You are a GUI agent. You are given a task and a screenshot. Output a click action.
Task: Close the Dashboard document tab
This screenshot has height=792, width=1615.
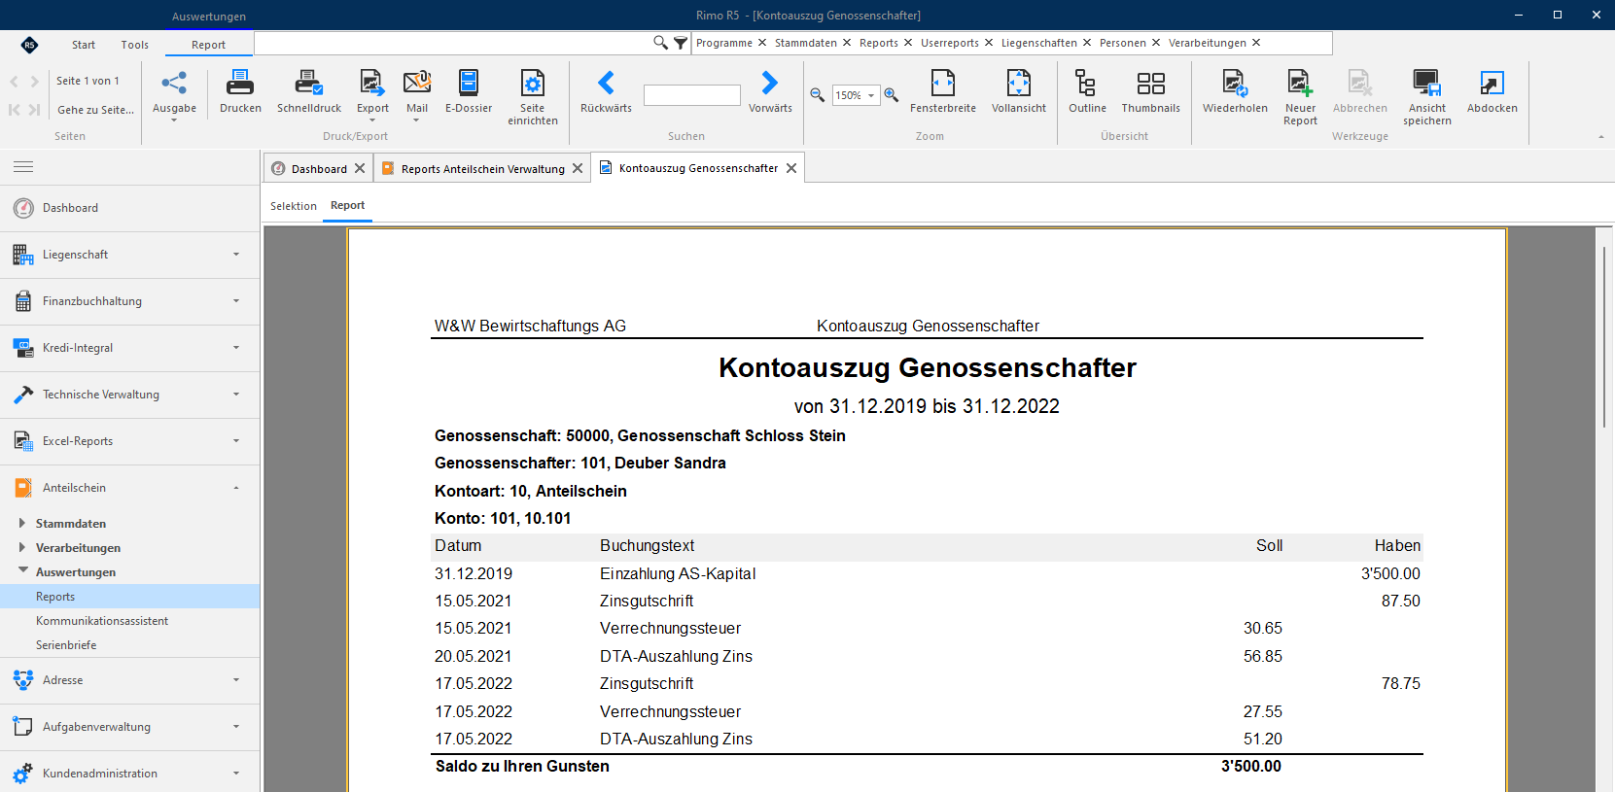click(x=360, y=168)
